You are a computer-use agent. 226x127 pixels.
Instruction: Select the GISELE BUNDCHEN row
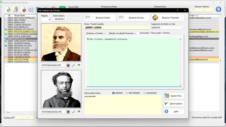click(x=21, y=36)
